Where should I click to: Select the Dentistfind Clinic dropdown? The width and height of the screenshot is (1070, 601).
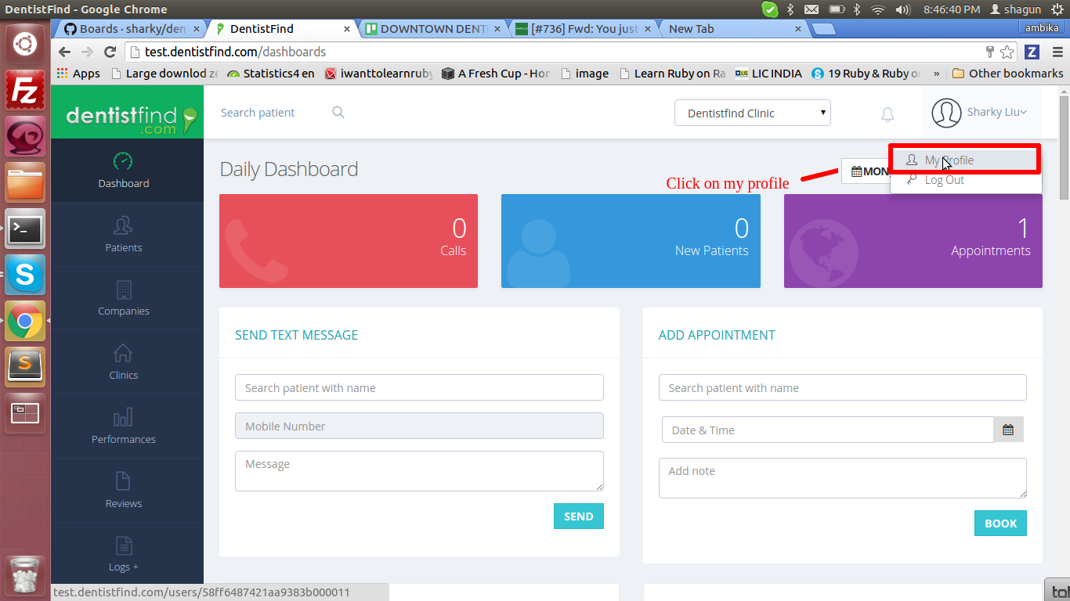[753, 113]
